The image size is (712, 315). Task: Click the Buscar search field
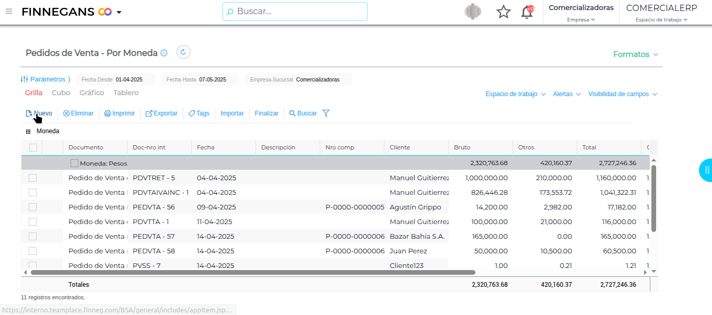point(295,11)
